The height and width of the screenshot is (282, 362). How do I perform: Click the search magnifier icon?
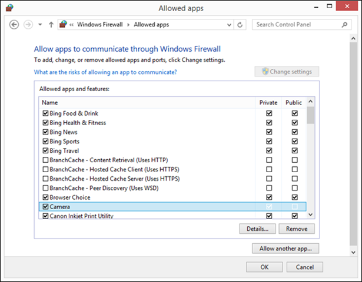click(x=344, y=25)
